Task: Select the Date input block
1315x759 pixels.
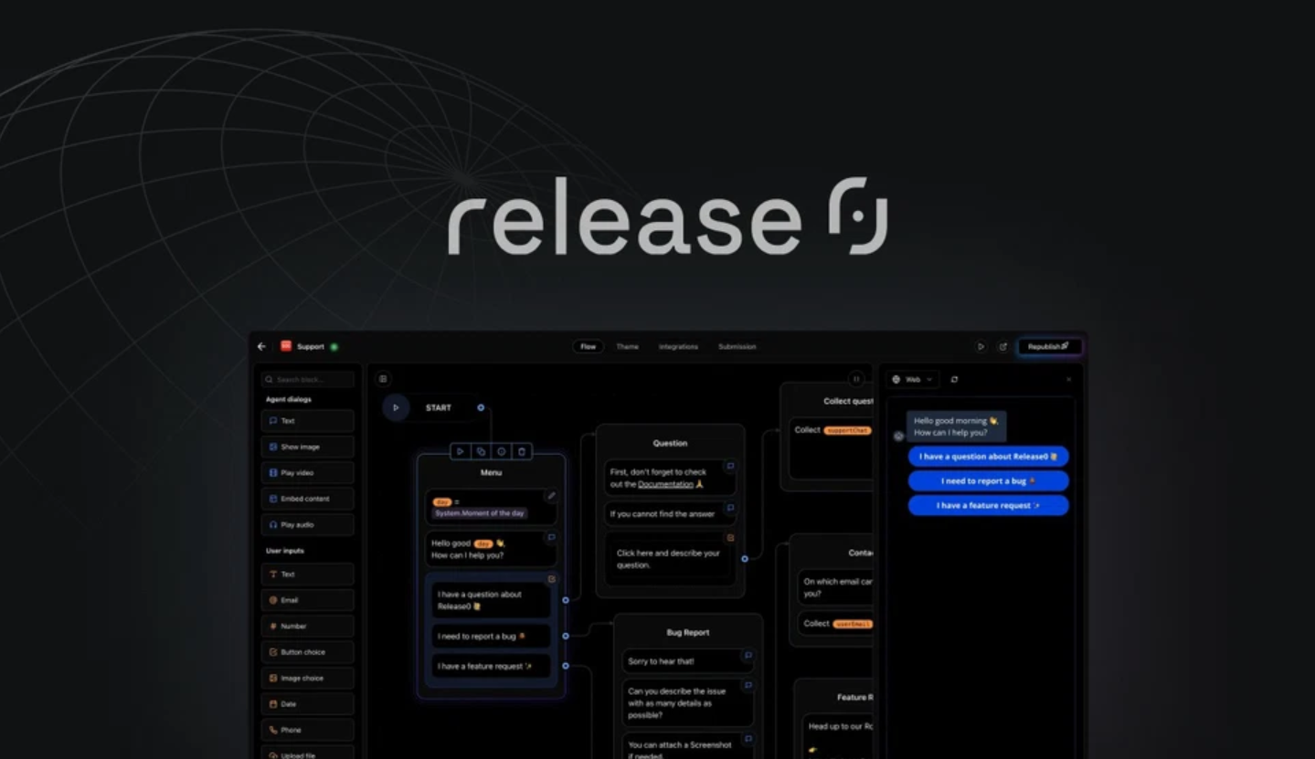Action: tap(308, 704)
